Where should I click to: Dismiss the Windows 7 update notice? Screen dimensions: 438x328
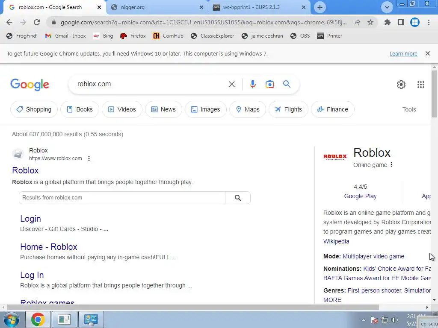coord(427,53)
